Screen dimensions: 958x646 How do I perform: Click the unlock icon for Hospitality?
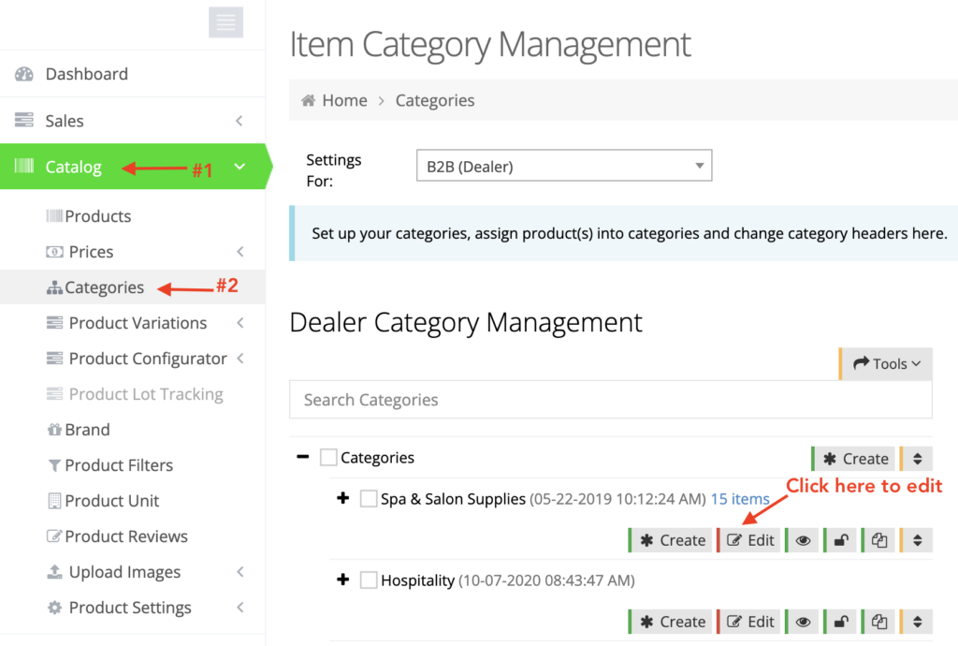(841, 622)
